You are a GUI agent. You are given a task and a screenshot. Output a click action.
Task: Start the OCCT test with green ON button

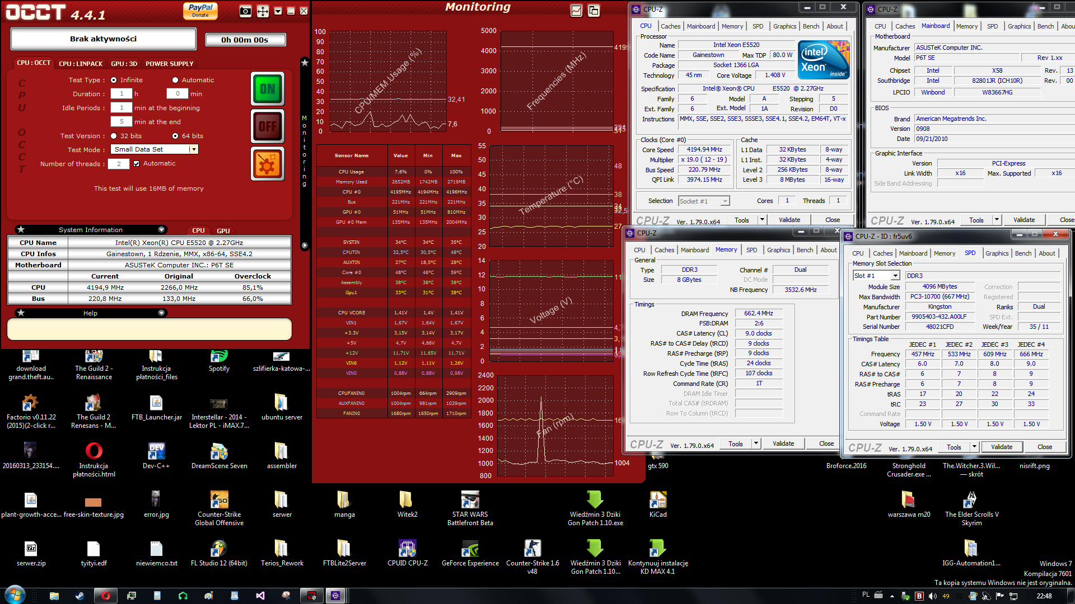pyautogui.click(x=268, y=89)
